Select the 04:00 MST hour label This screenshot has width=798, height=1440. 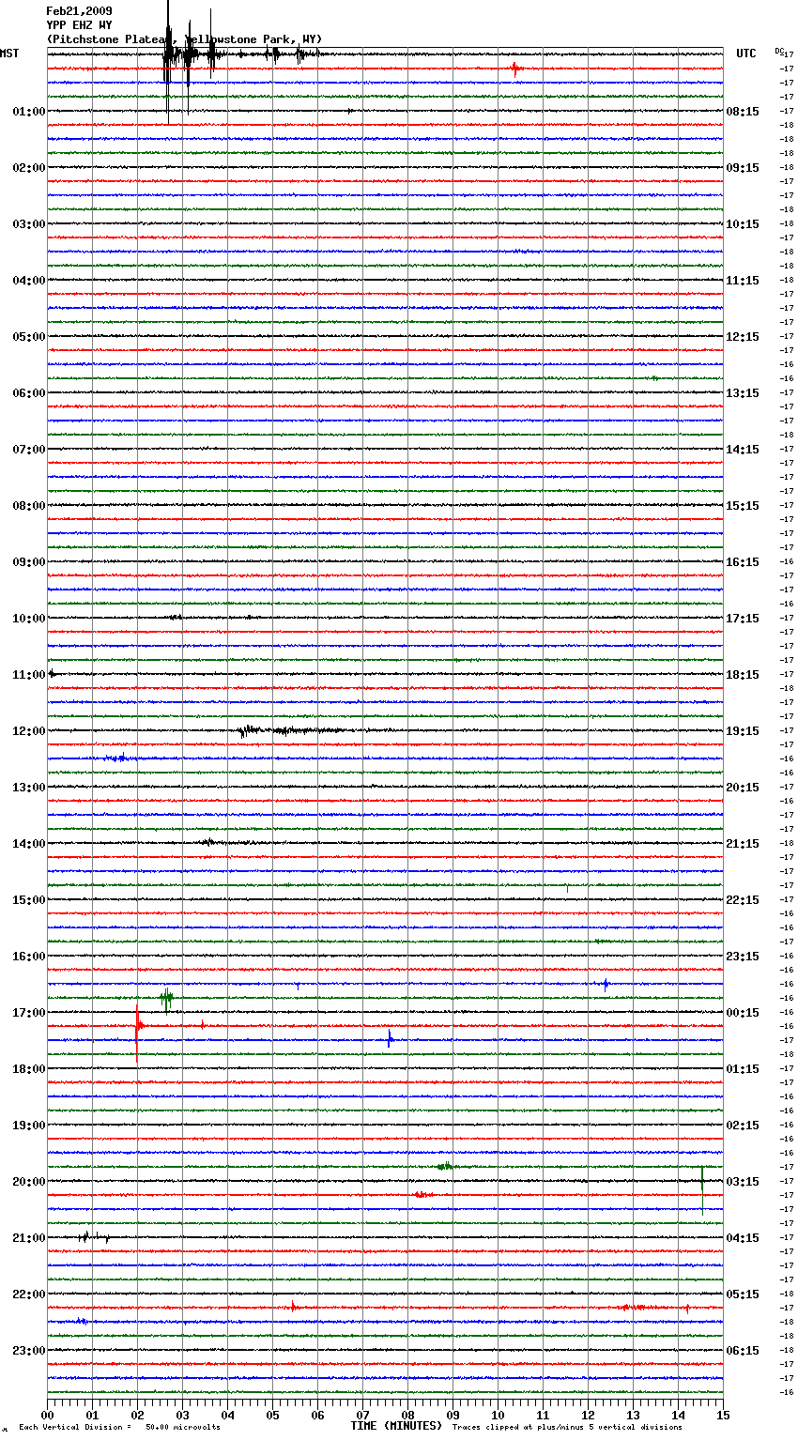pos(29,281)
